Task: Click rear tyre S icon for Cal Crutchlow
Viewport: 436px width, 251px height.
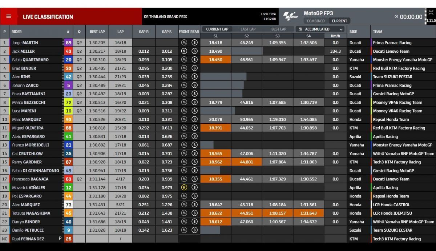Action: click(194, 154)
